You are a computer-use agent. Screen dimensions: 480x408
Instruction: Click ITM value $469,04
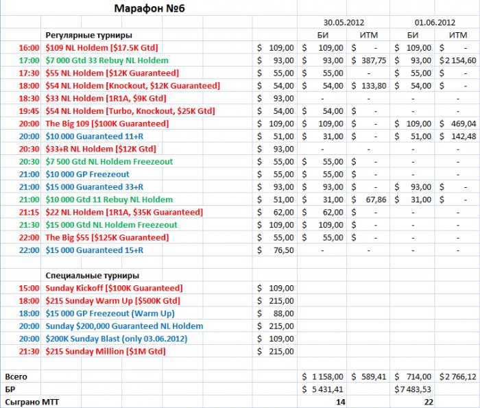tap(458, 123)
